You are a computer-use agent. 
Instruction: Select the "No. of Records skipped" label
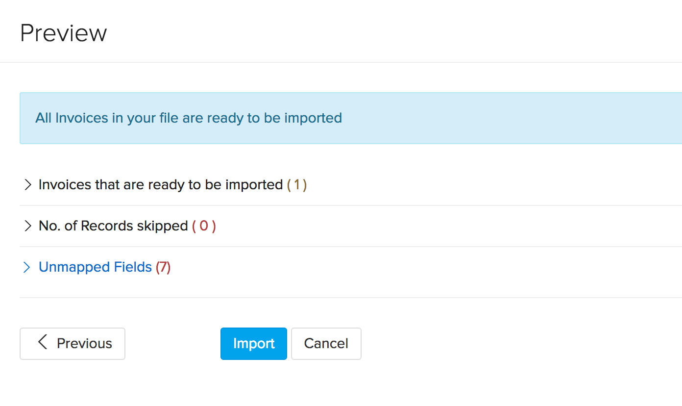(113, 226)
